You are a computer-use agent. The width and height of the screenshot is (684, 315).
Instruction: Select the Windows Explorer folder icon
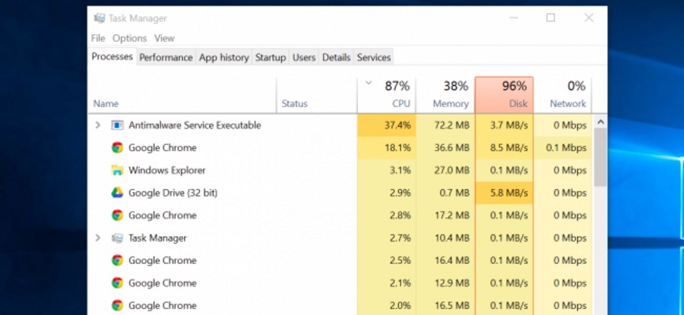pos(117,170)
